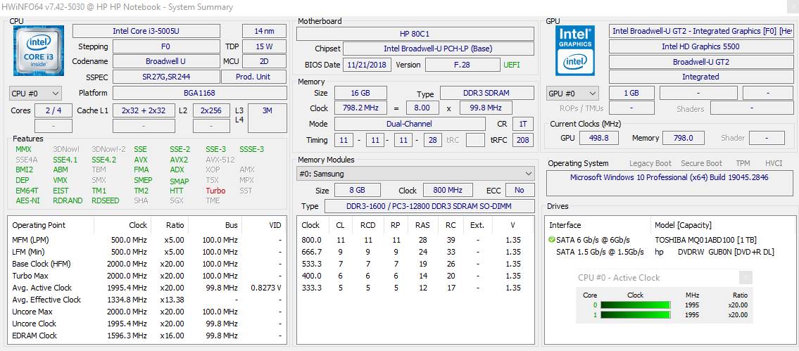
Task: Click the faded button in CPU #0 Active Clock header
Action: coord(745,278)
